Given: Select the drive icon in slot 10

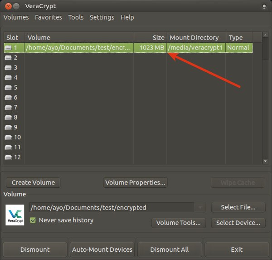Looking at the screenshot, I should (x=8, y=137).
